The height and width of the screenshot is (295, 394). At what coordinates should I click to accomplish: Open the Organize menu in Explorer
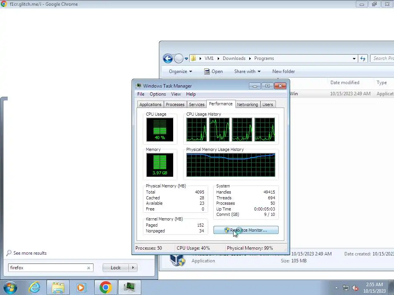point(180,71)
